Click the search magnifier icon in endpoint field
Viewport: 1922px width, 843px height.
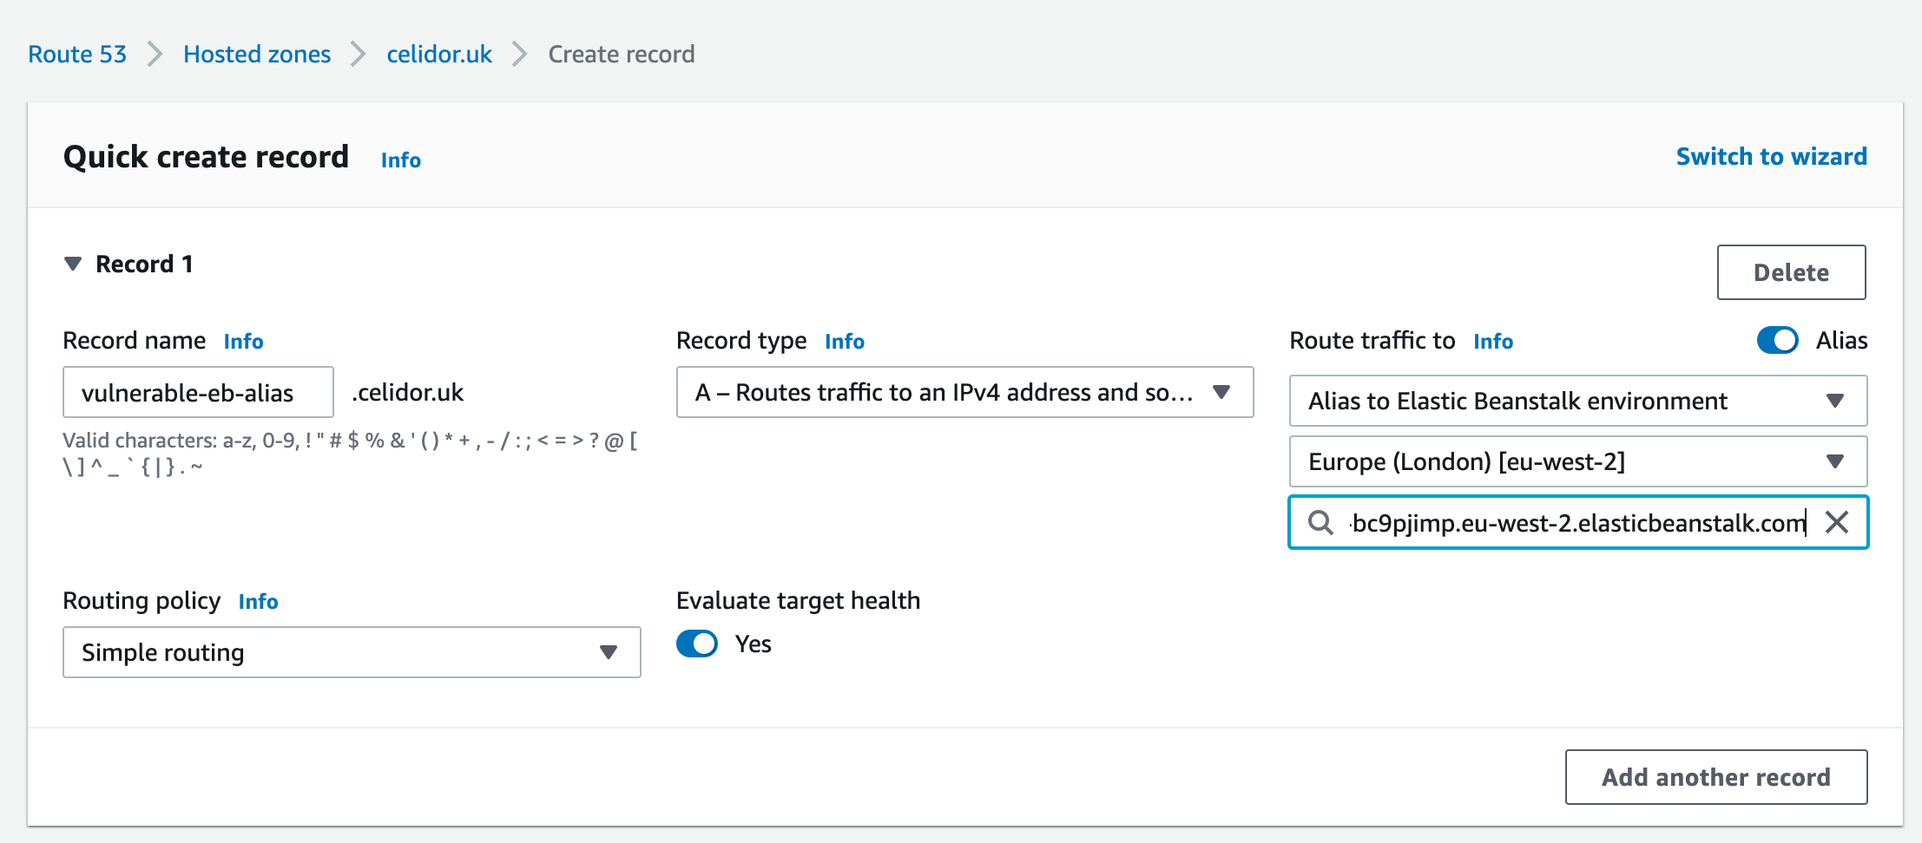(1320, 522)
